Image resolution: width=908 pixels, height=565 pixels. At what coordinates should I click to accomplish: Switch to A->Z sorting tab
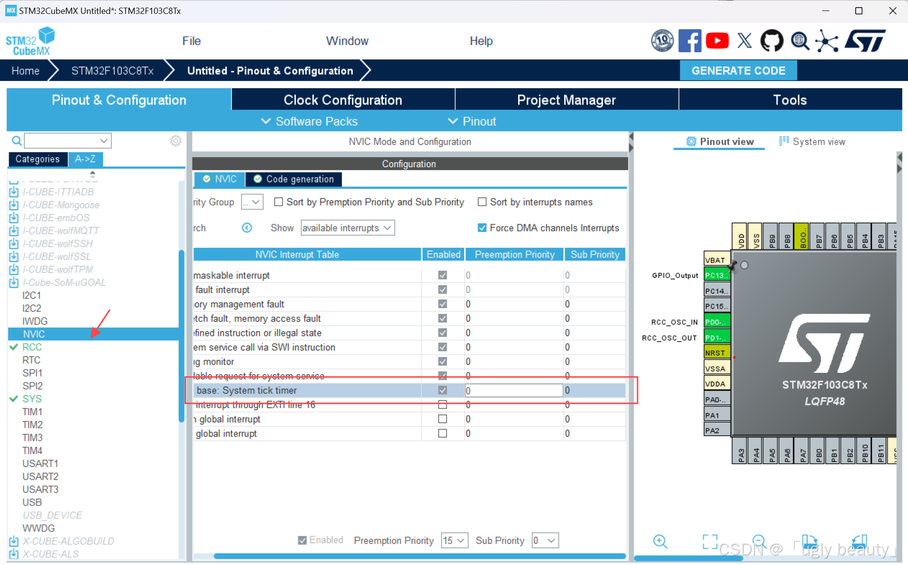pyautogui.click(x=85, y=159)
